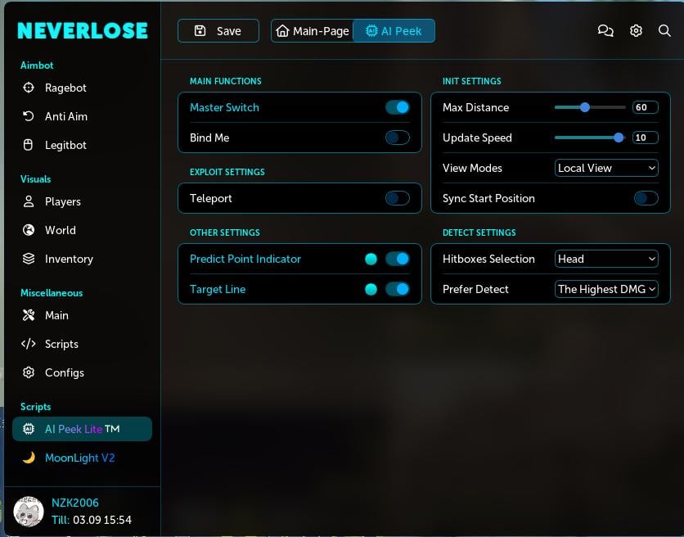Click the search magnifier icon
The width and height of the screenshot is (684, 537).
click(x=664, y=30)
